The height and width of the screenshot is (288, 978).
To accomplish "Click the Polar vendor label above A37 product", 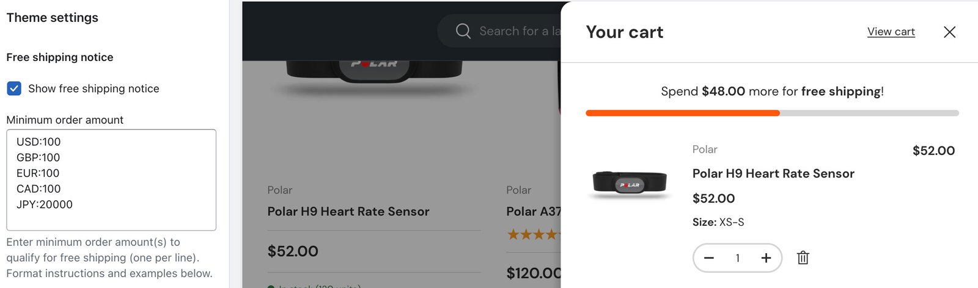I will pyautogui.click(x=519, y=190).
